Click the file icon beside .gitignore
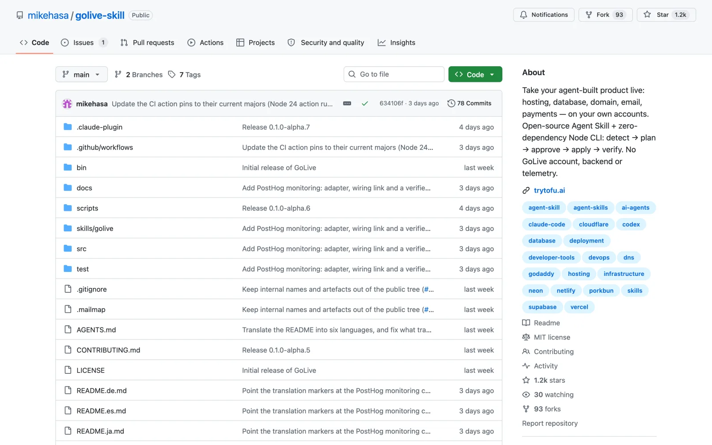 (x=68, y=289)
